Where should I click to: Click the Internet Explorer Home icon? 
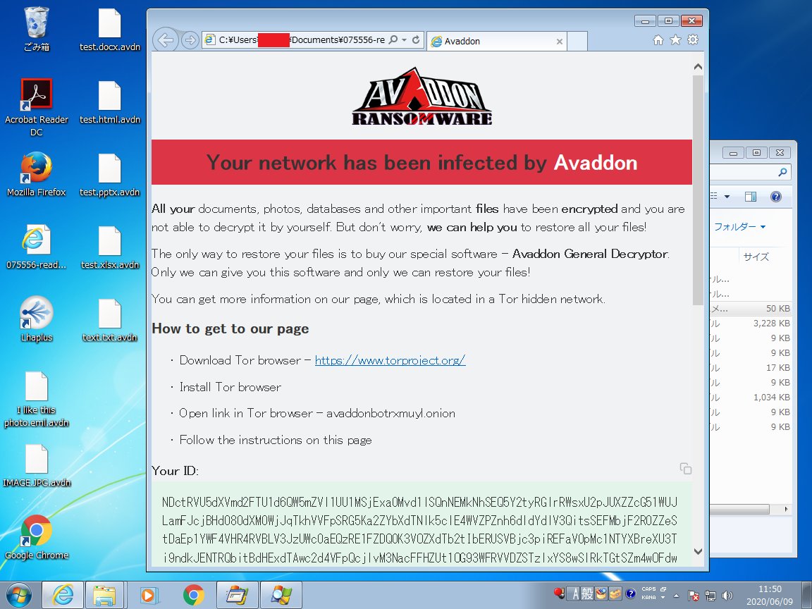click(x=658, y=40)
